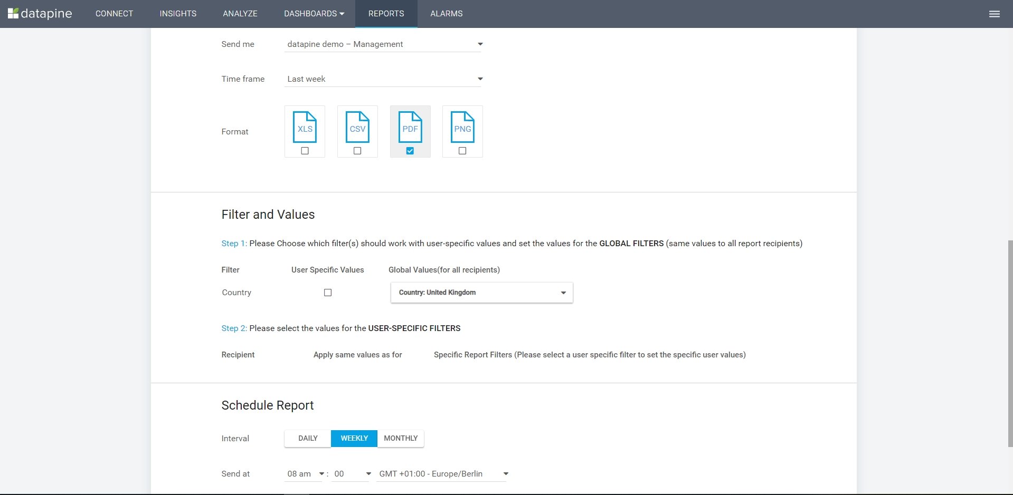The width and height of the screenshot is (1013, 495).
Task: Set interval to DAILY
Action: (x=308, y=439)
